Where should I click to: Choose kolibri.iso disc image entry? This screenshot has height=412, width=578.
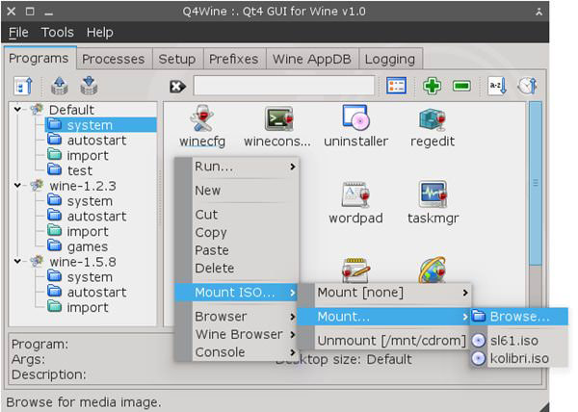[x=518, y=358]
